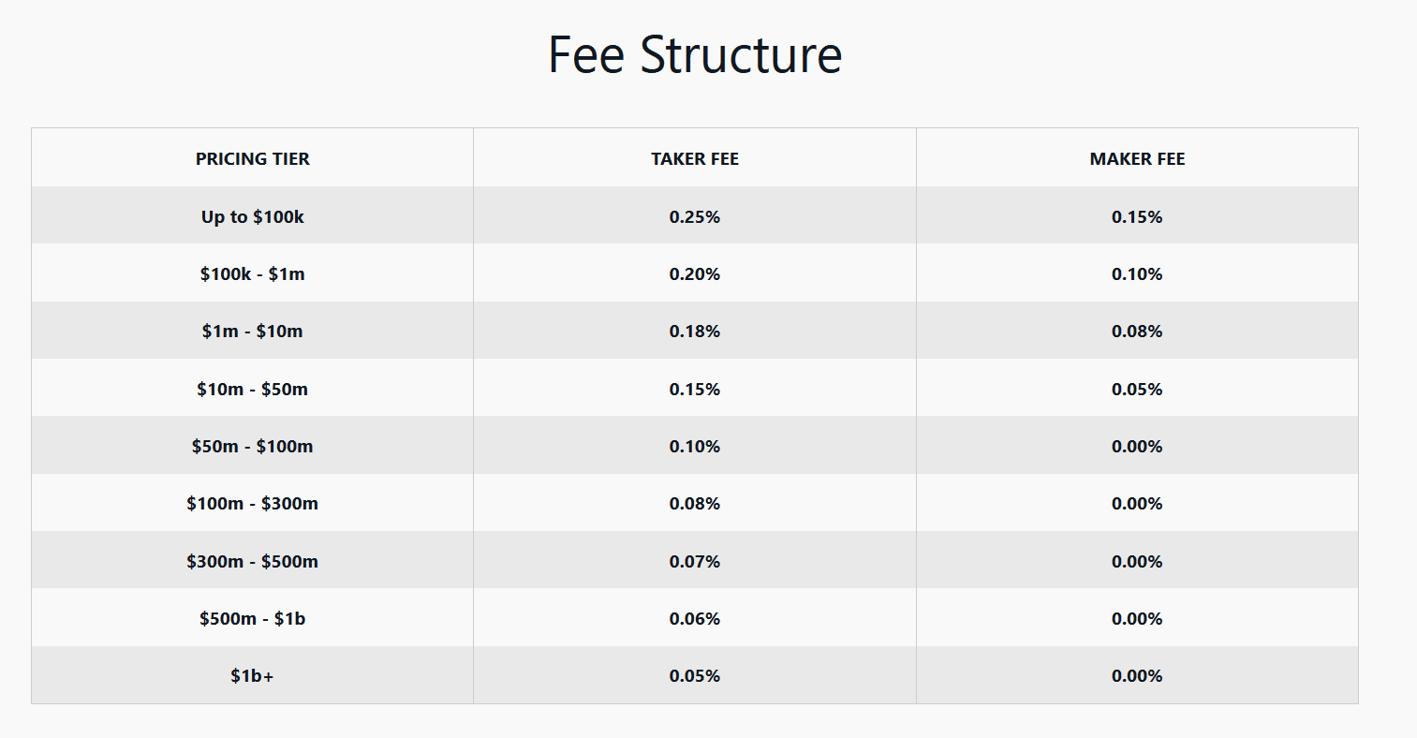Click the 0.08% maker fee value
1417x738 pixels.
click(1137, 331)
